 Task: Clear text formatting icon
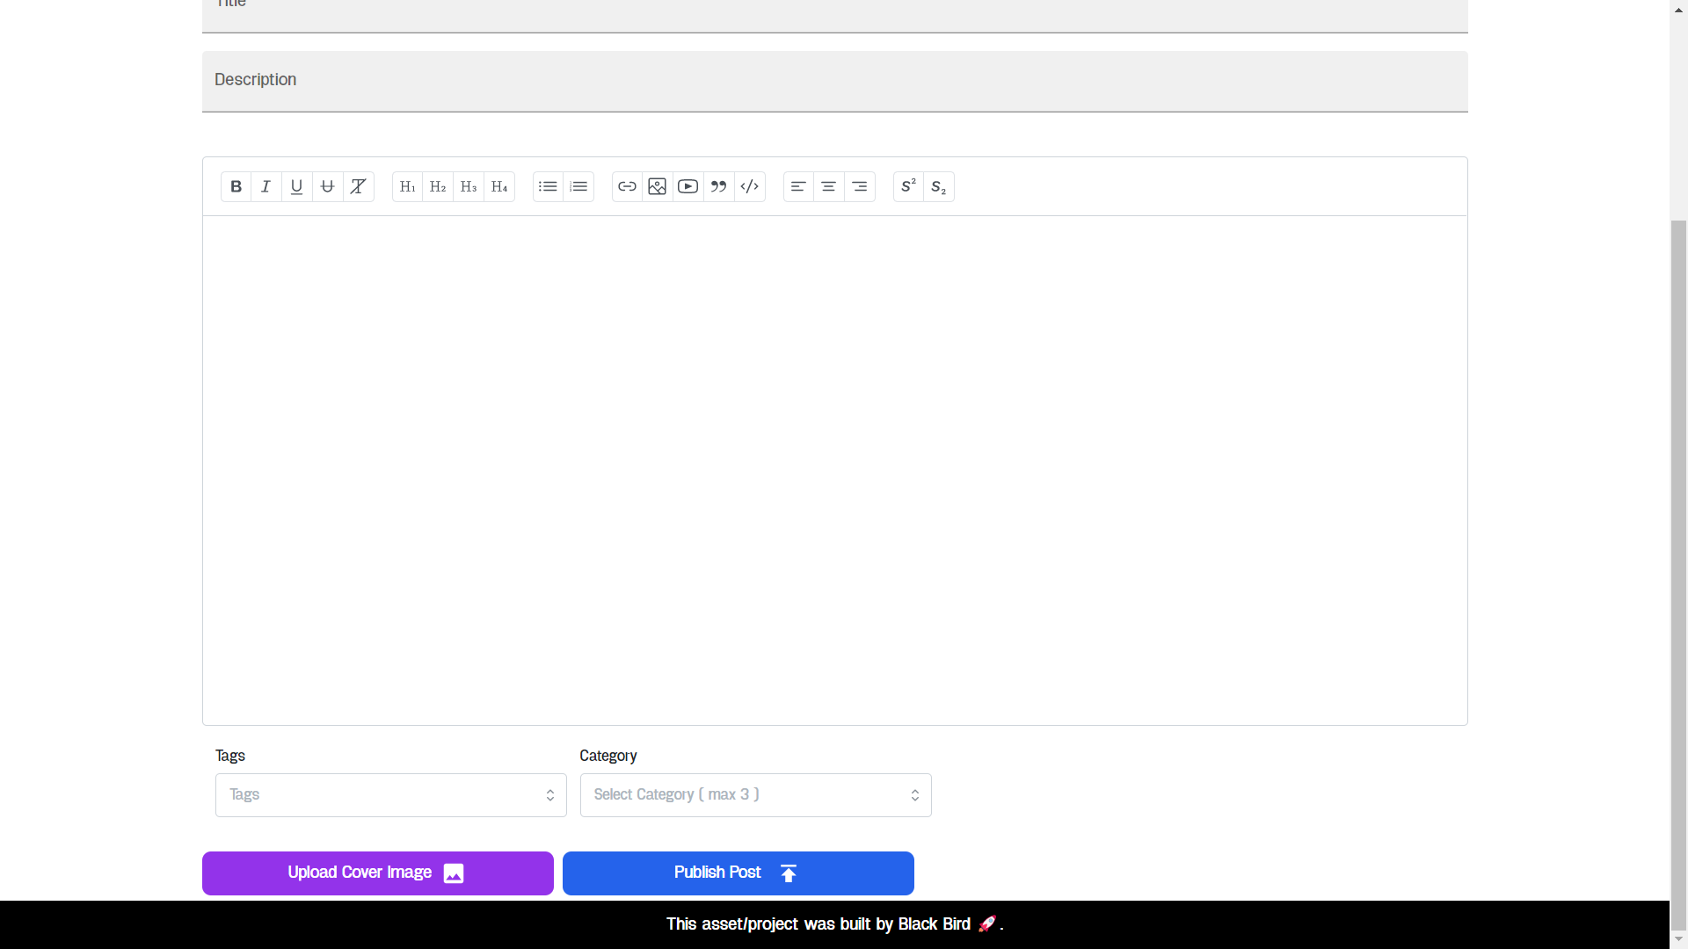point(359,186)
